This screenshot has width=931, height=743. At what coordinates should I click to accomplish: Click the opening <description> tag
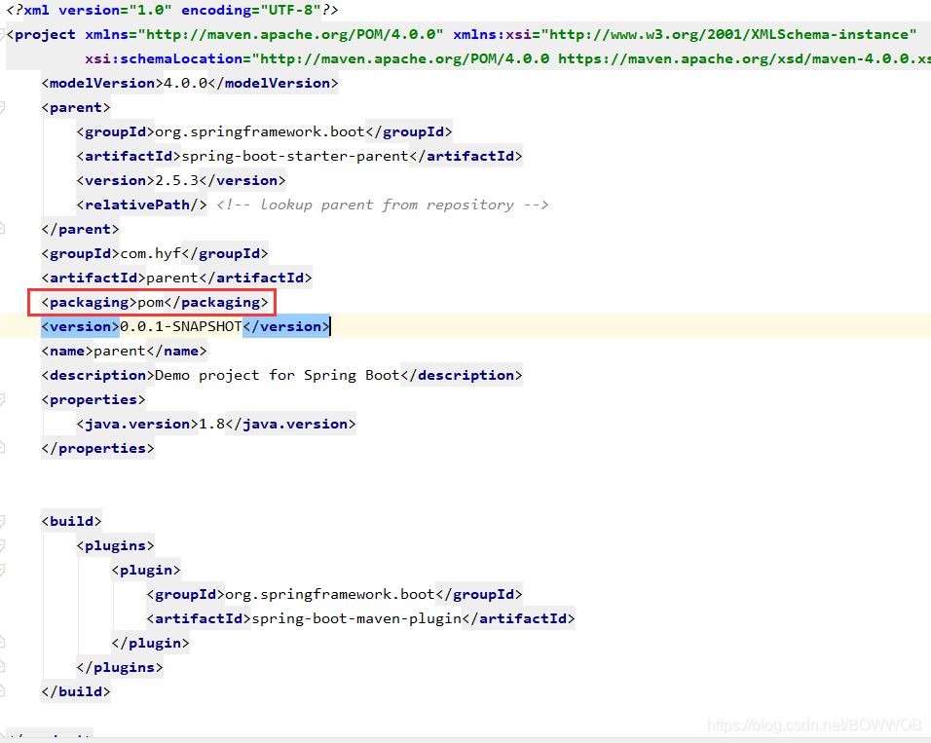pyautogui.click(x=98, y=375)
